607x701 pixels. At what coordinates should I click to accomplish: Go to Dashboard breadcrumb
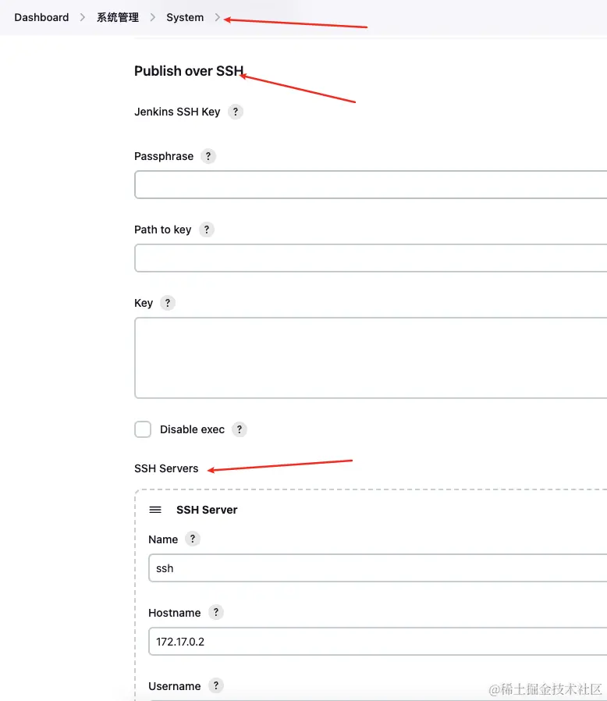(41, 17)
